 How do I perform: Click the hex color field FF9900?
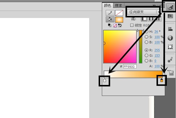coord(130,67)
